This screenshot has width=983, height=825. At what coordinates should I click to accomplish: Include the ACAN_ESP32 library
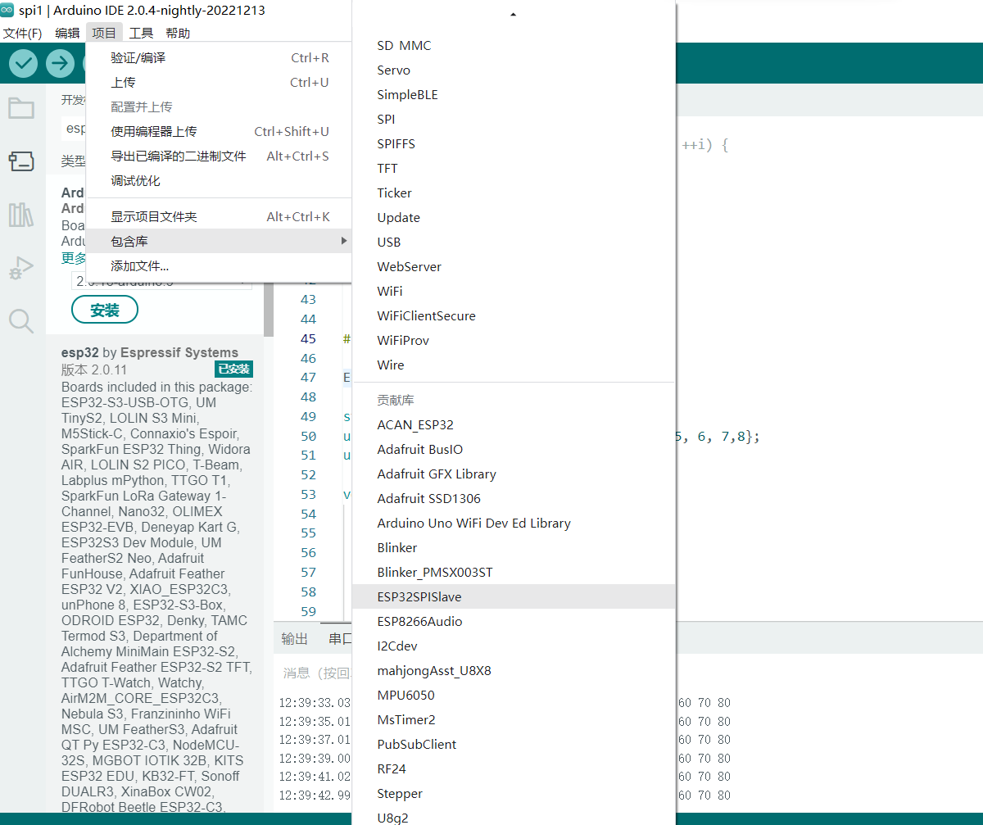click(514, 425)
